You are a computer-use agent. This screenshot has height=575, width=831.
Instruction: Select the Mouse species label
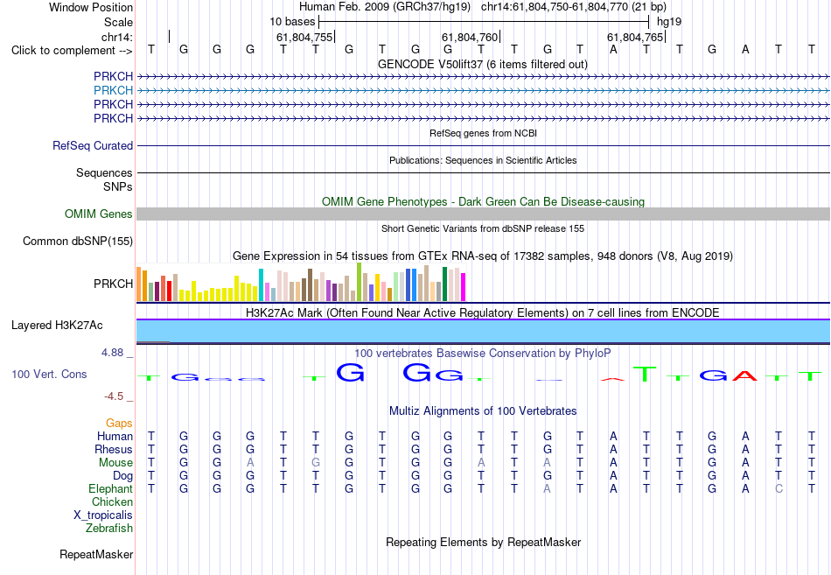coord(115,463)
